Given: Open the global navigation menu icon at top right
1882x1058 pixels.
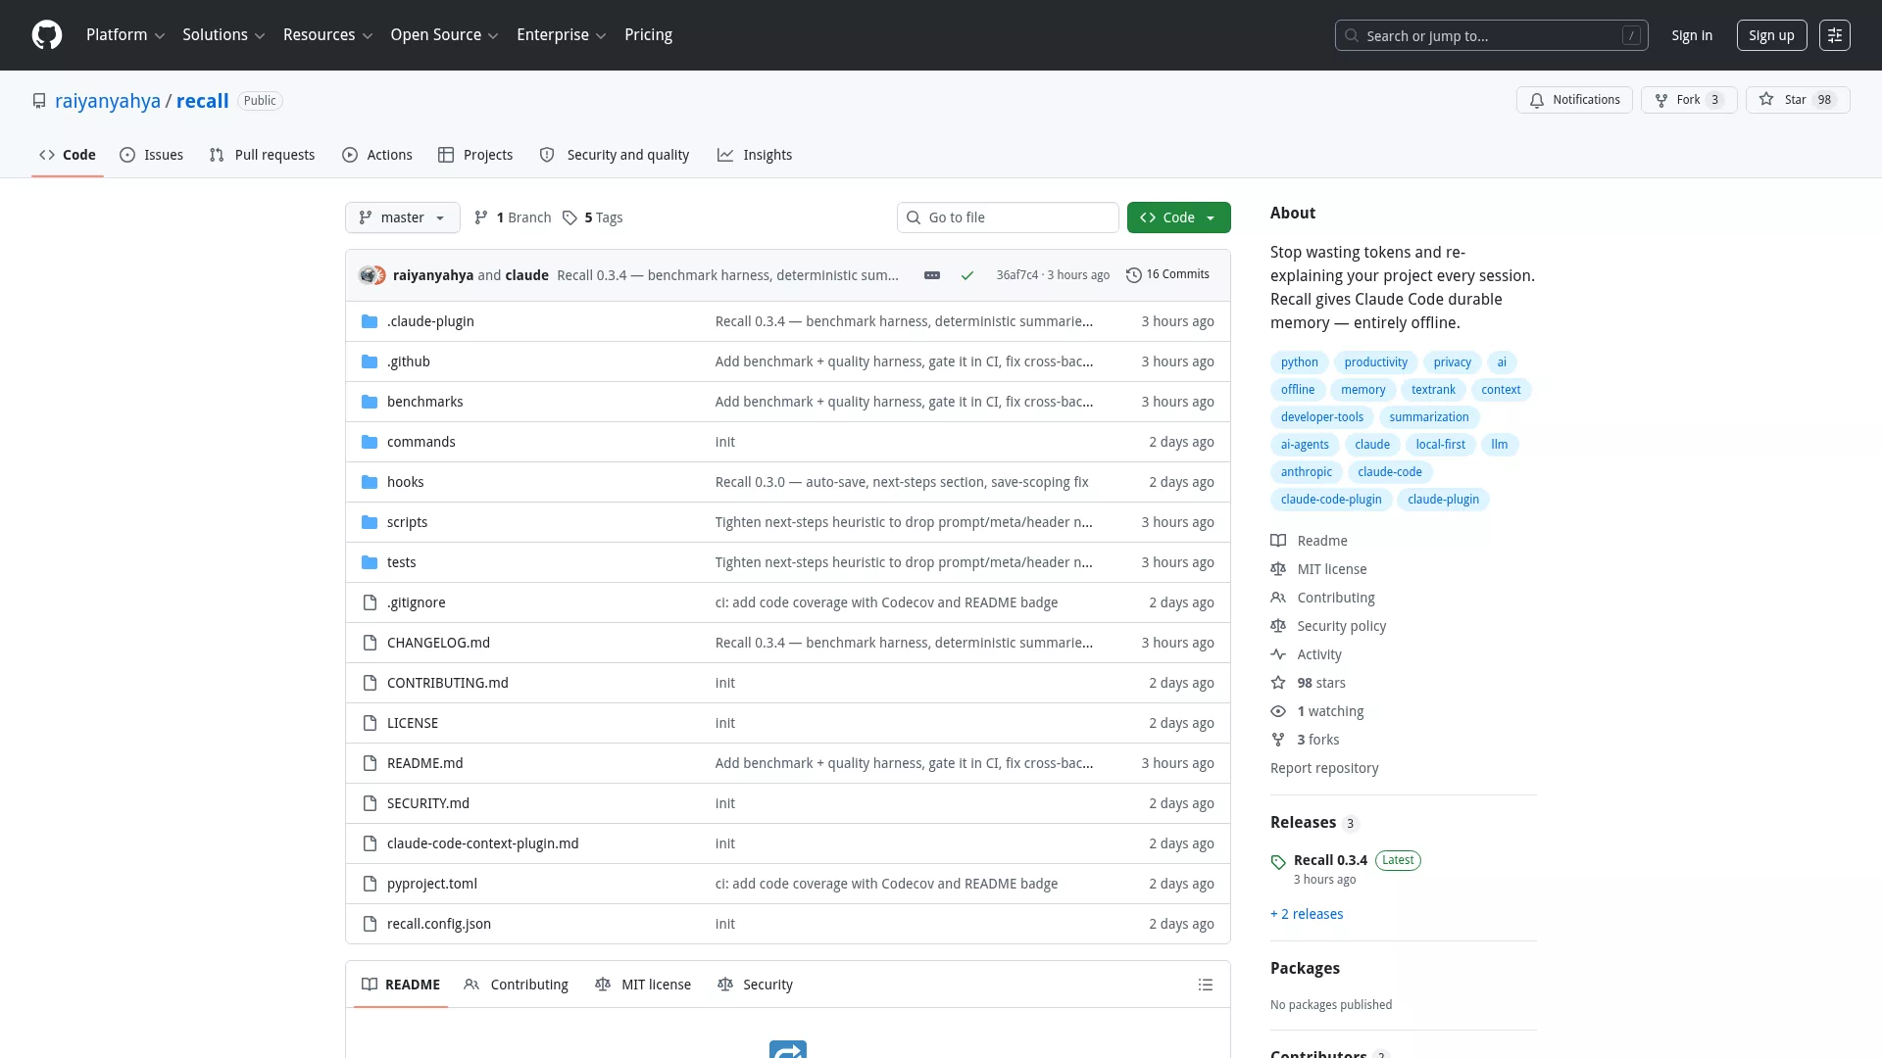Looking at the screenshot, I should click(1835, 35).
